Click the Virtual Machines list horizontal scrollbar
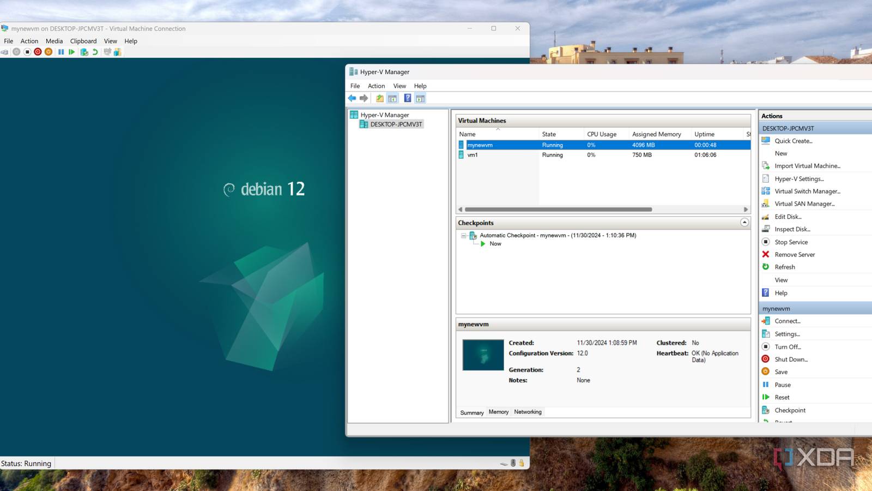Image resolution: width=872 pixels, height=491 pixels. click(x=558, y=209)
